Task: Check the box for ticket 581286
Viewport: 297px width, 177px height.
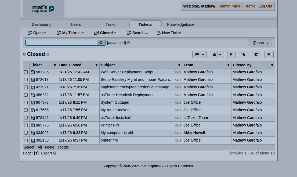Action: (x=26, y=72)
